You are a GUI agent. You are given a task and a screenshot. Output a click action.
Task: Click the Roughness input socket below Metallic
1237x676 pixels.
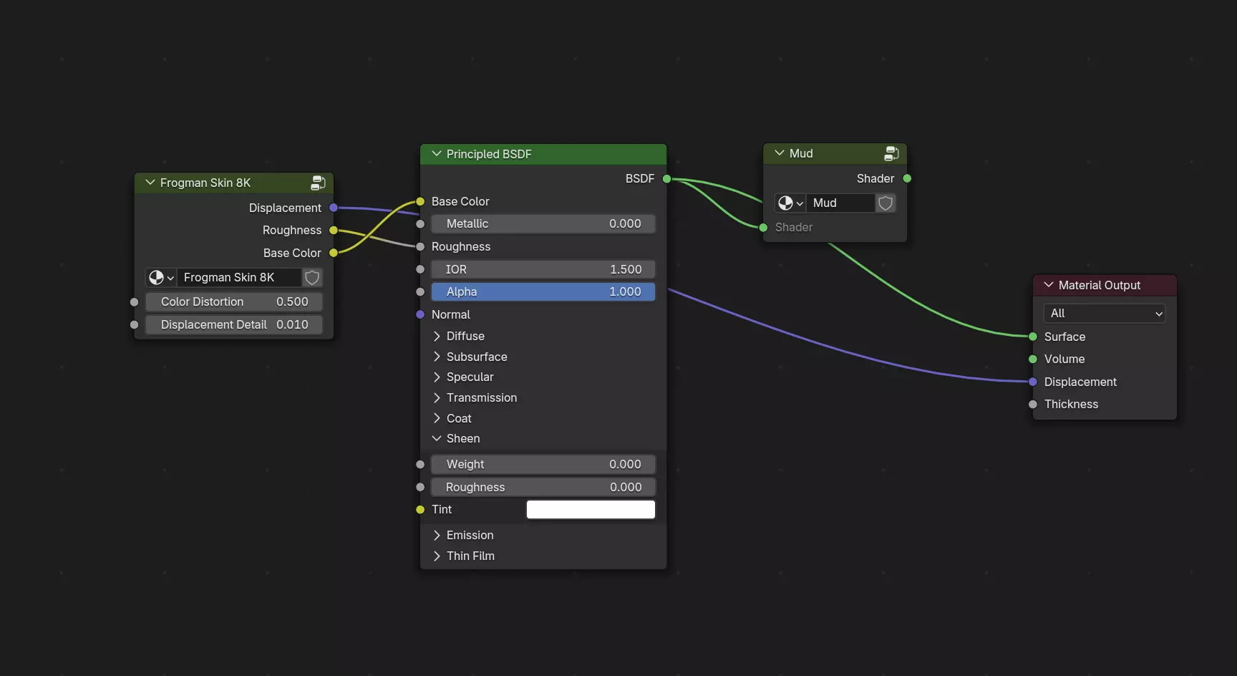pos(420,247)
